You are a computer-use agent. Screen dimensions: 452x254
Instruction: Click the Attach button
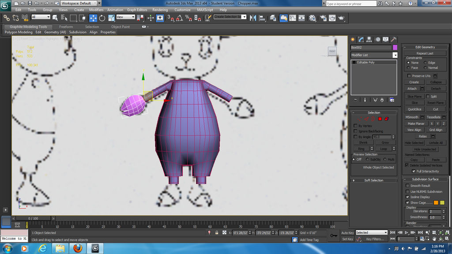(412, 89)
